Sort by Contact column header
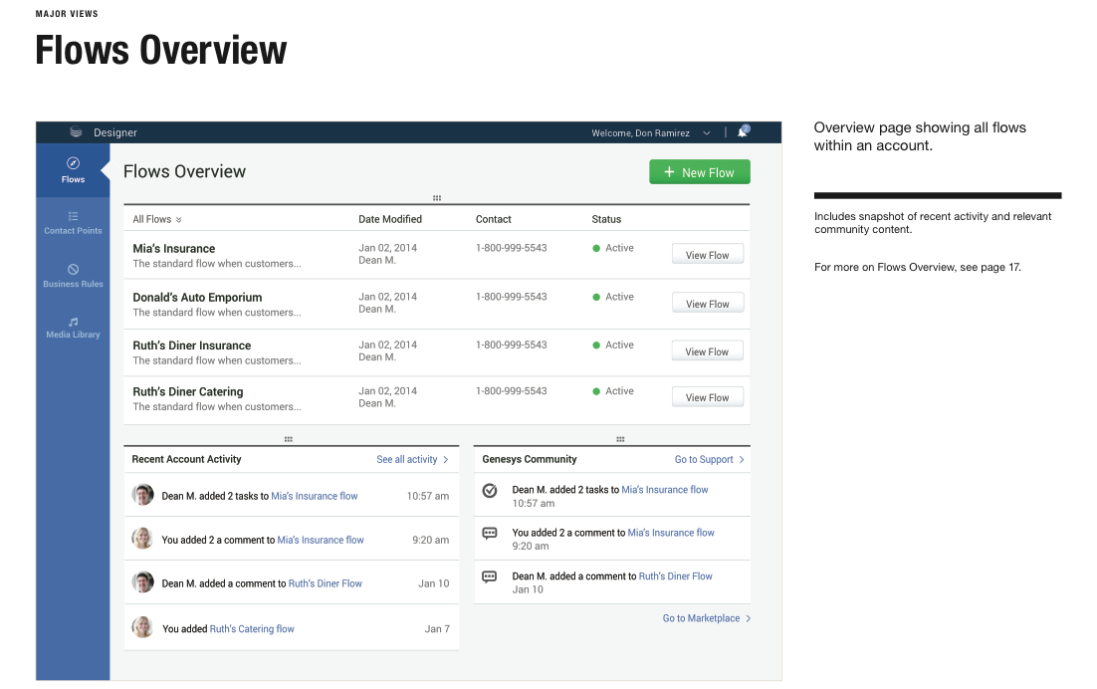 493,219
